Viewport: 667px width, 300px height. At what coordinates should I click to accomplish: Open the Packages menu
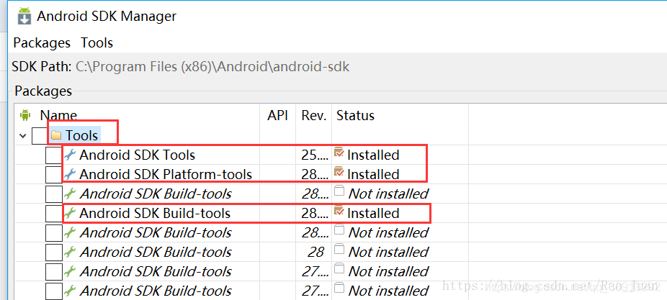click(42, 43)
